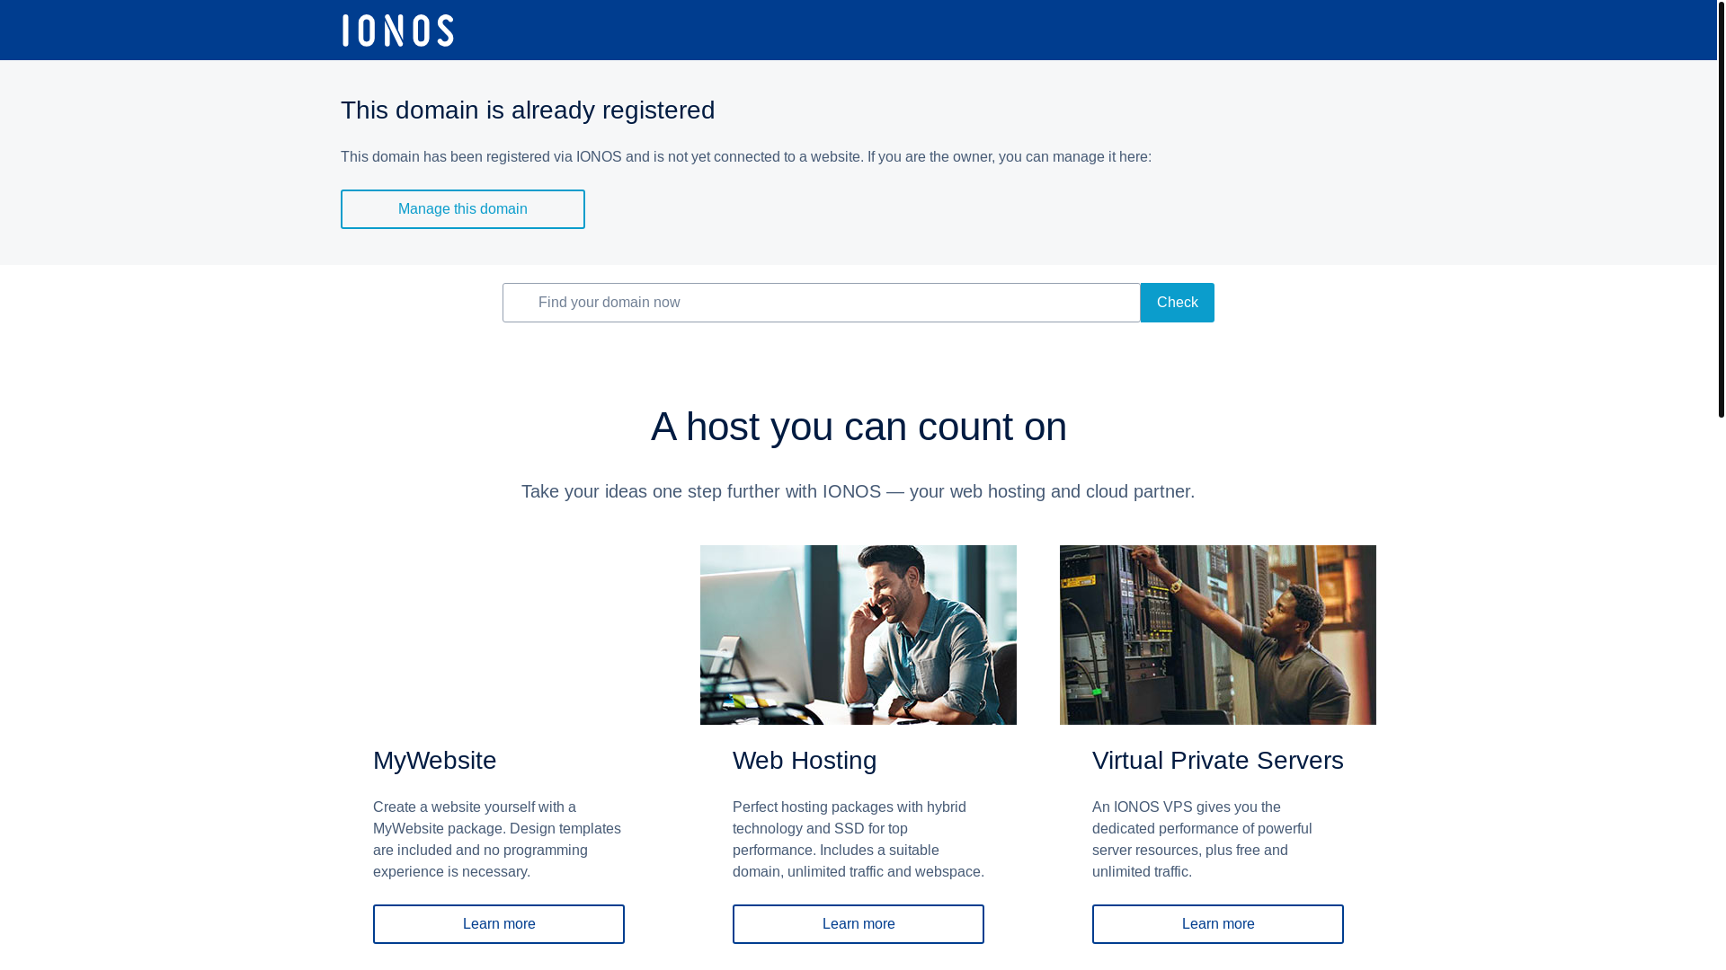This screenshot has width=1726, height=970.
Task: Click the page vertical scrollbar
Action: click(1721, 208)
